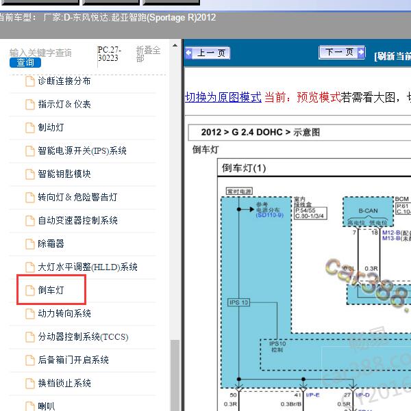
Task: Click document icon beside 换档锁止系统
Action: (30, 383)
